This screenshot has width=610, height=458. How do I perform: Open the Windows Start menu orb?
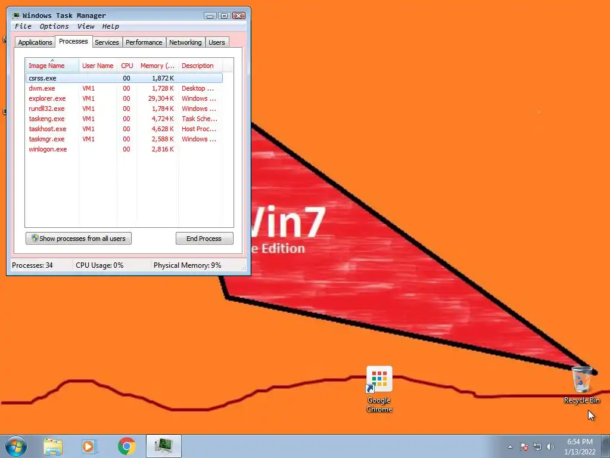pos(16,446)
